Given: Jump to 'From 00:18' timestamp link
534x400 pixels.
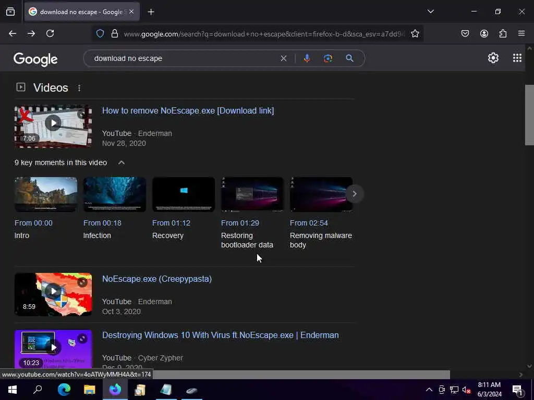Looking at the screenshot, I should pos(102,223).
